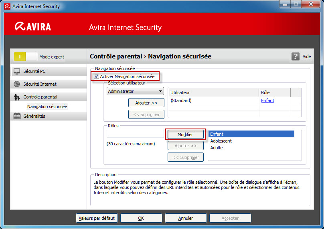The width and height of the screenshot is (324, 229).
Task: Click Ajouter >> under user selection
Action: (146, 103)
